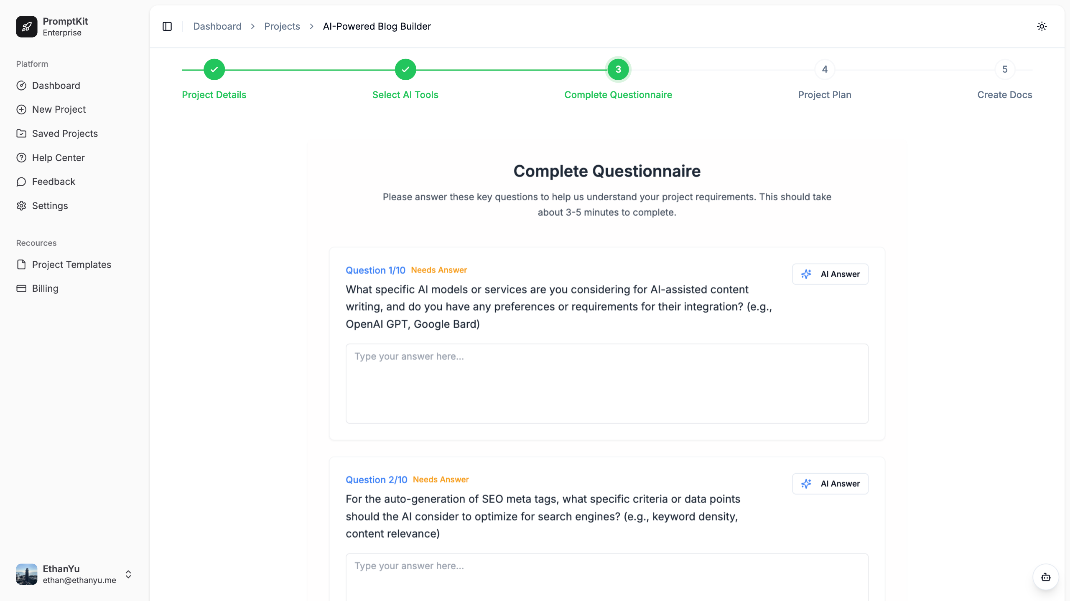Open the Feedback chat bubble icon
The width and height of the screenshot is (1070, 601).
(21, 182)
